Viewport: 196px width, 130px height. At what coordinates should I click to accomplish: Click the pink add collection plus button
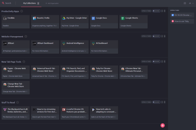point(162,125)
